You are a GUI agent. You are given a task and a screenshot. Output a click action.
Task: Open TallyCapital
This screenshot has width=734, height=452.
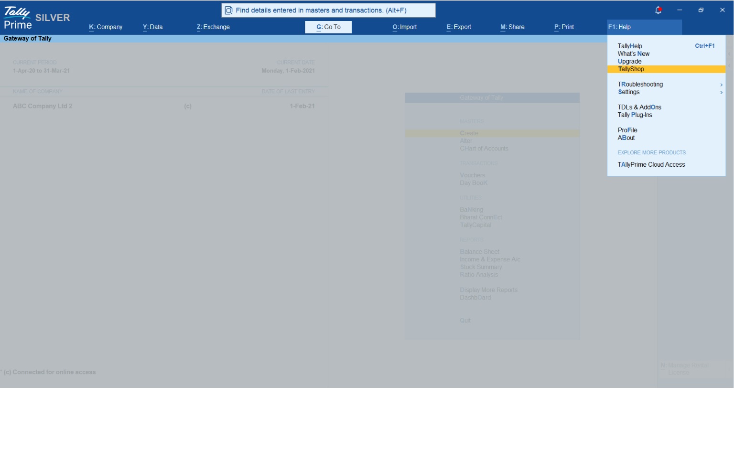pyautogui.click(x=475, y=225)
